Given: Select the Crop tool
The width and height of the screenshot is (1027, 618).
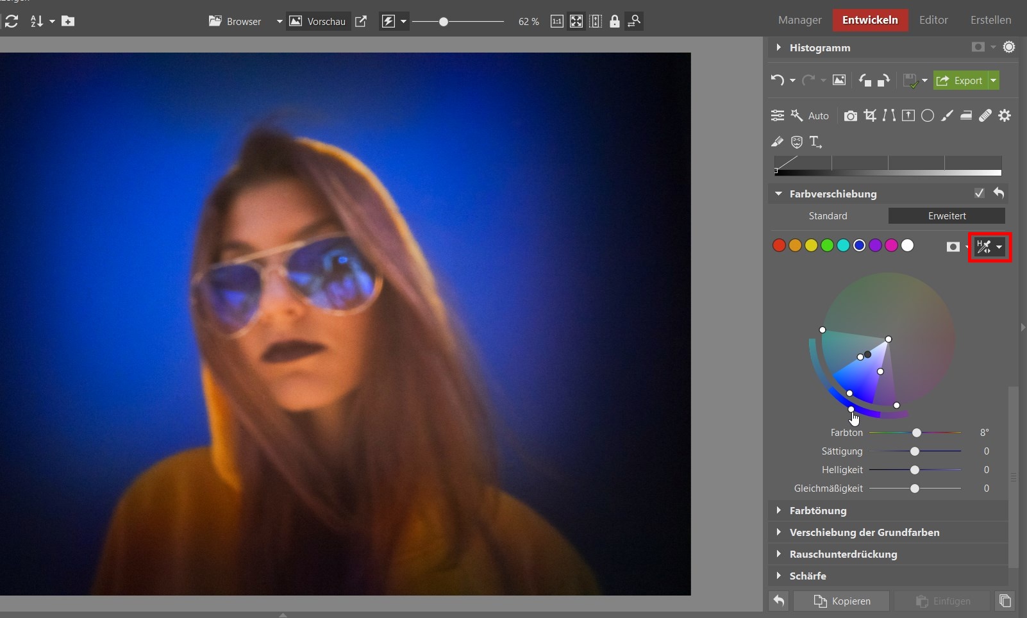Looking at the screenshot, I should [870, 115].
